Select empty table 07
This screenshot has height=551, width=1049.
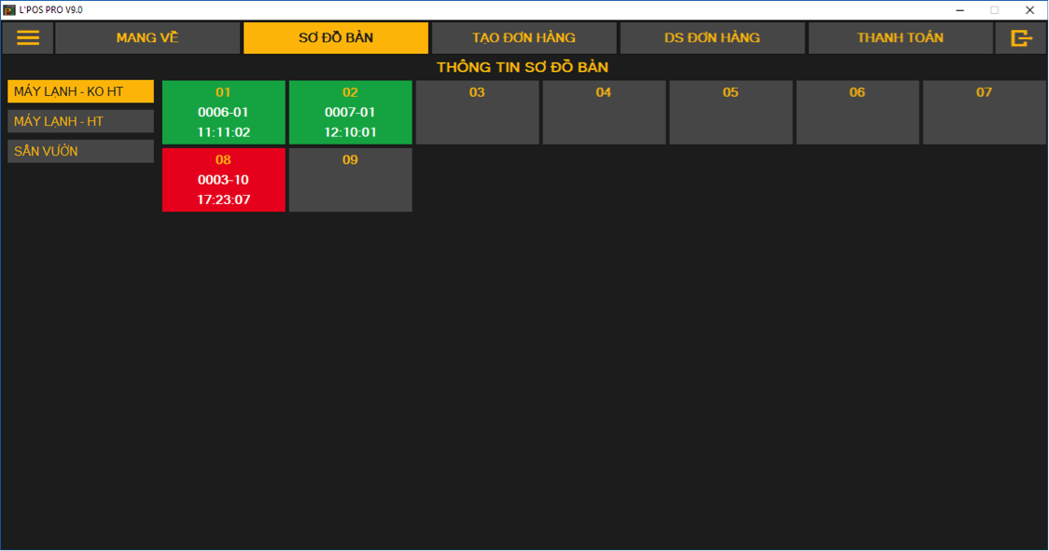pos(984,112)
